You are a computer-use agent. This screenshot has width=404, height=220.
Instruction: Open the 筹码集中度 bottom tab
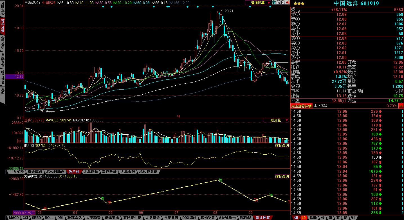(x=132, y=218)
